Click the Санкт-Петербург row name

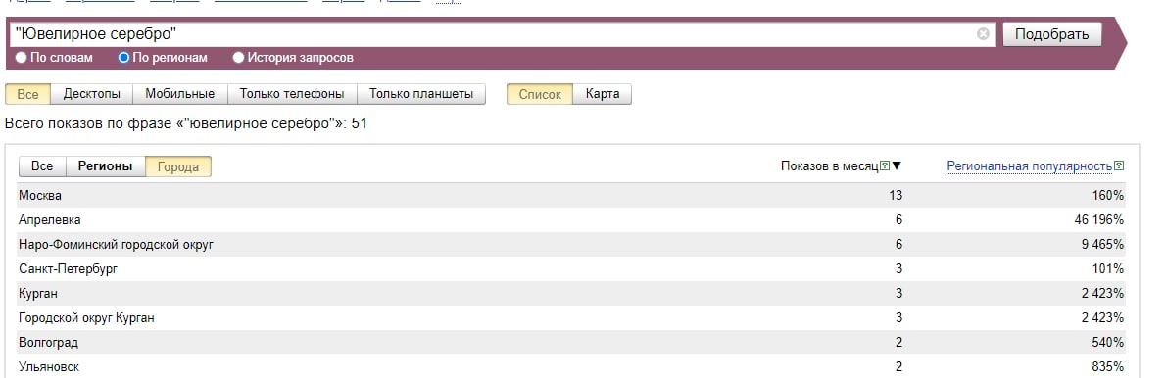[69, 269]
